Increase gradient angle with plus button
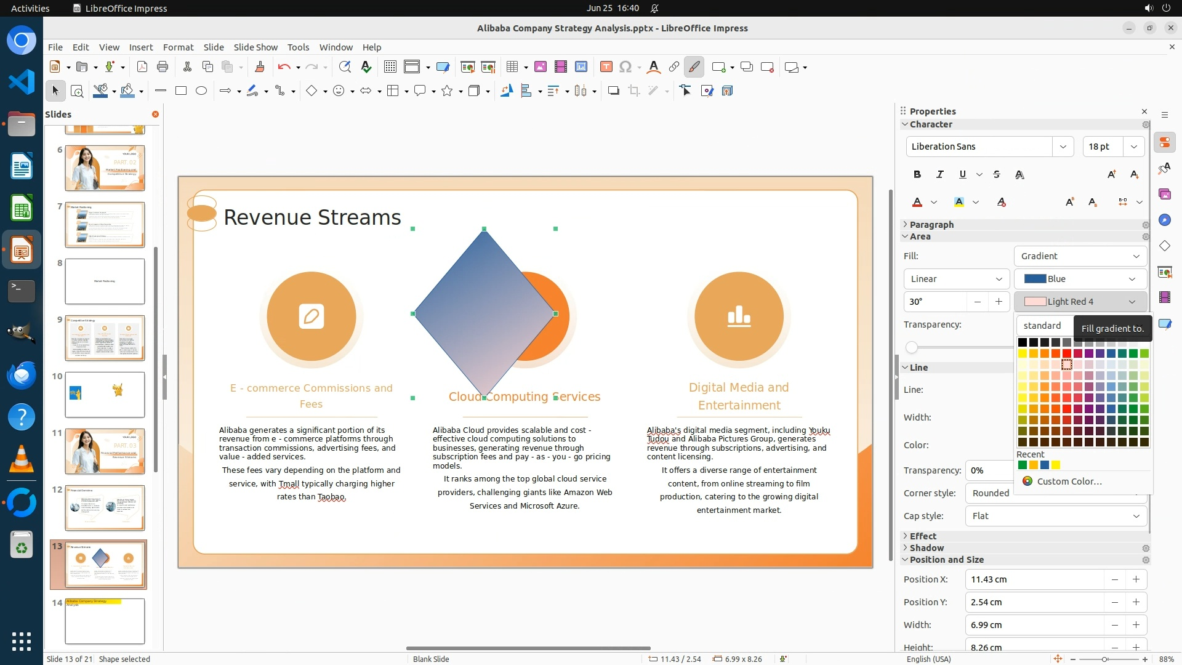1182x665 pixels. (999, 302)
